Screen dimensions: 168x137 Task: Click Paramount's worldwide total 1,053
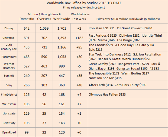click(62, 57)
